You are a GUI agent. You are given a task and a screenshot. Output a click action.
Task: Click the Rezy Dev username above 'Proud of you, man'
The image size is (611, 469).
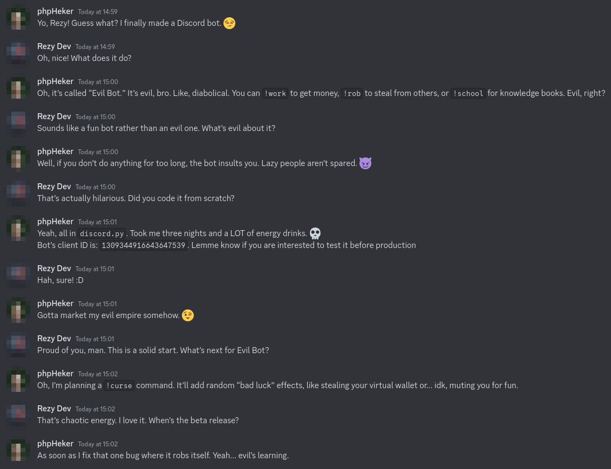tap(54, 339)
